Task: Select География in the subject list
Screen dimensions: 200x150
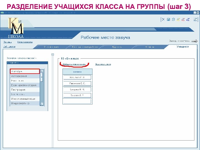Action: pyautogui.click(x=25, y=90)
